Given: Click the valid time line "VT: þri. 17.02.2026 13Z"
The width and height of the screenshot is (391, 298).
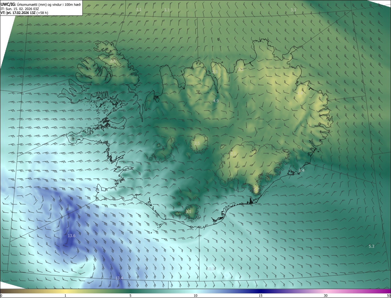Looking at the screenshot, I should (x=18, y=13).
